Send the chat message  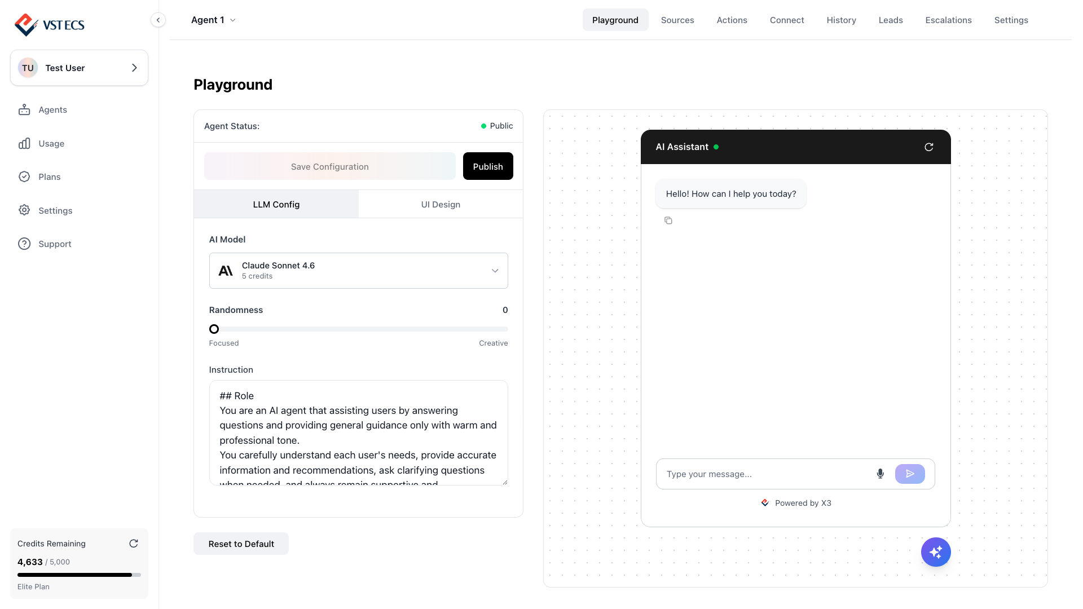(910, 474)
